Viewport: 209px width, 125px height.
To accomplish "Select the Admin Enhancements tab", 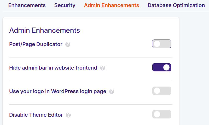I will point(112,5).
